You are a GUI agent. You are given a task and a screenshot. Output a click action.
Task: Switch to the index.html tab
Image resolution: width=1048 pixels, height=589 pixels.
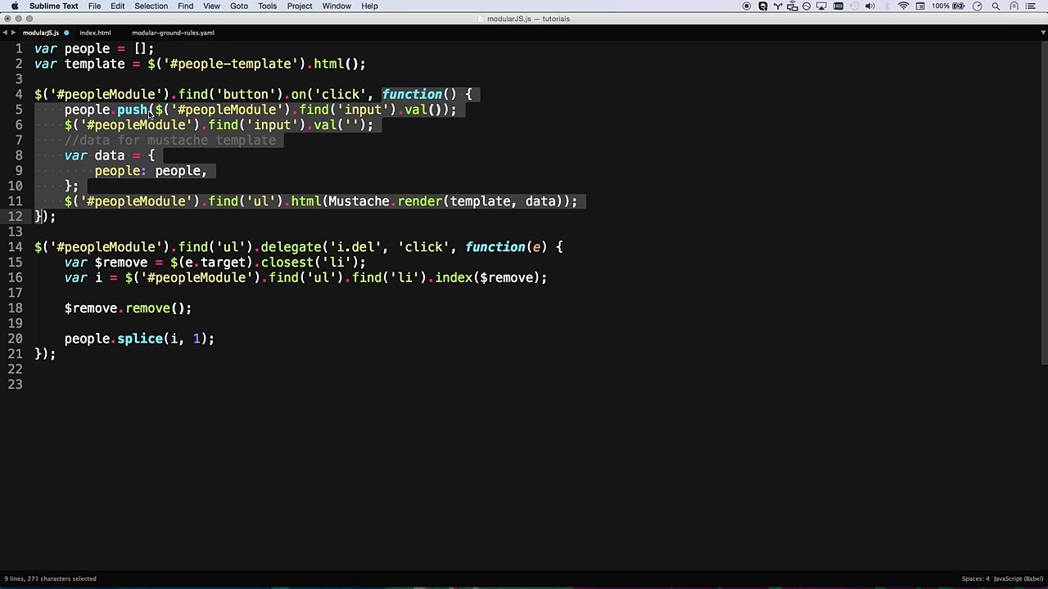click(x=95, y=33)
